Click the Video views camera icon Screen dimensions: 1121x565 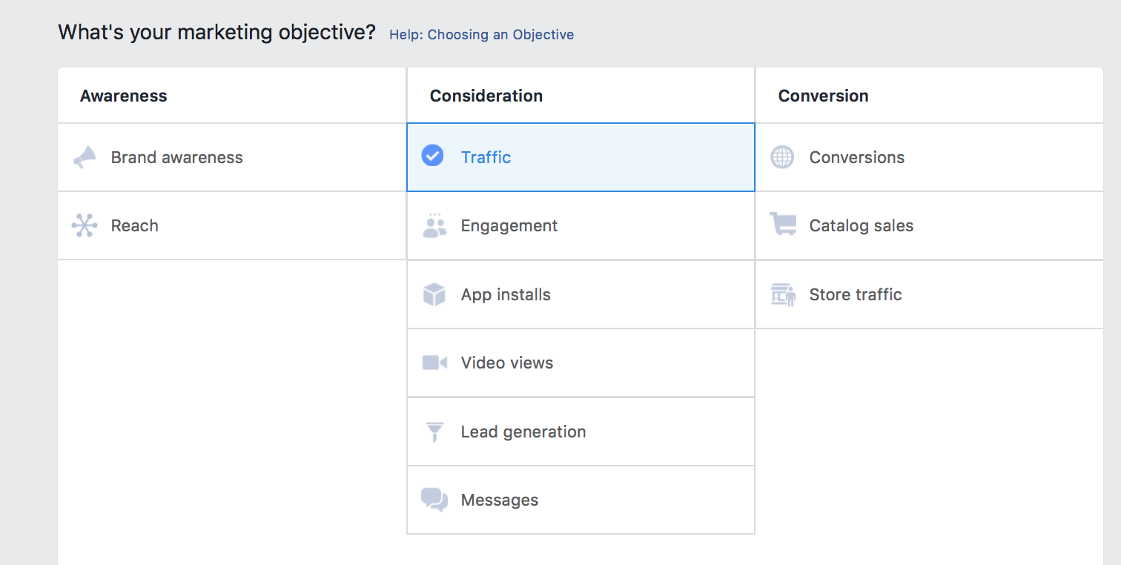tap(434, 363)
